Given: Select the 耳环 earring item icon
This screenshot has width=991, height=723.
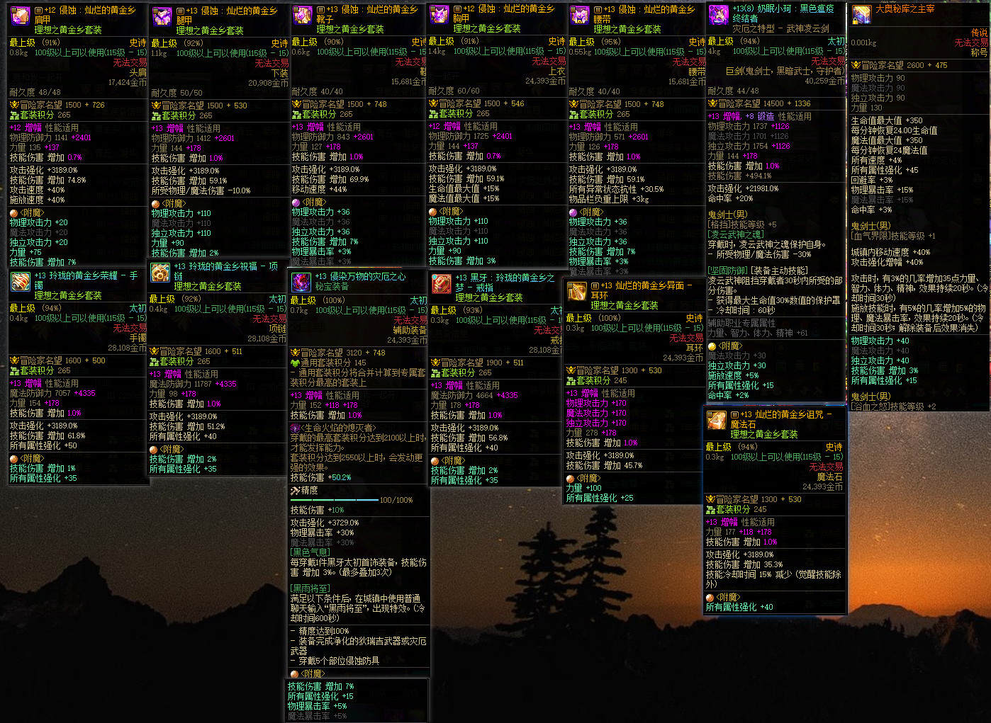Looking at the screenshot, I should [x=577, y=291].
